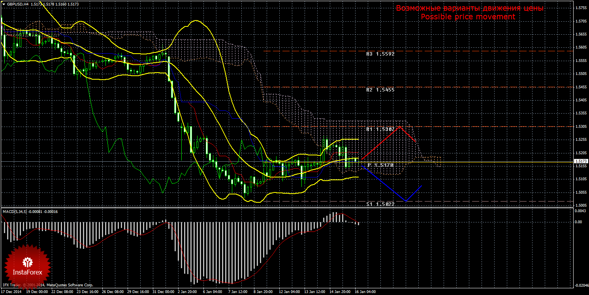
Task: Click the Russian red title text line
Action: 470,8
